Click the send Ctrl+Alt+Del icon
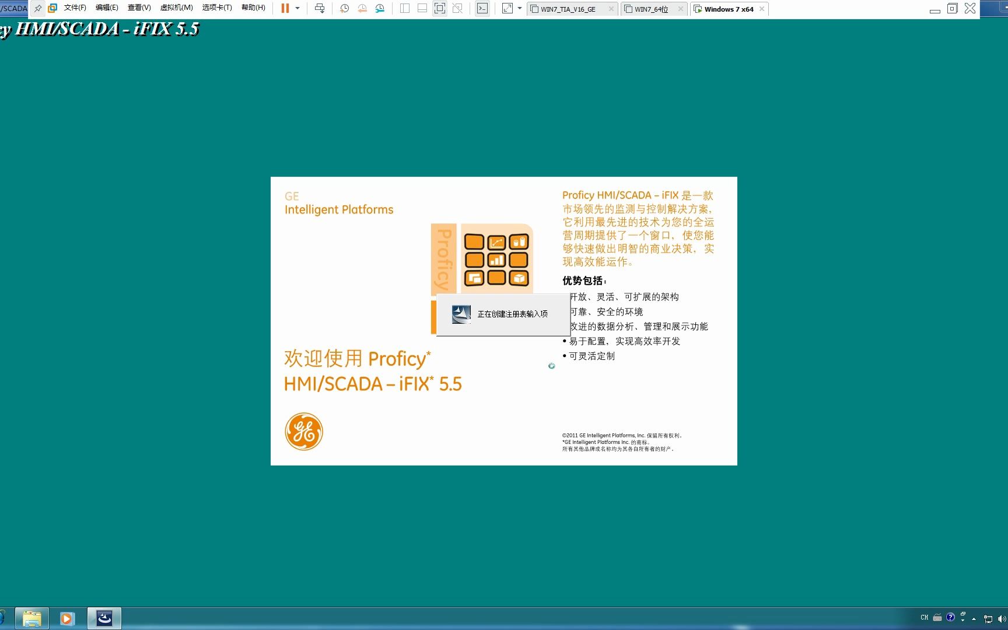This screenshot has width=1008, height=630. [320, 8]
